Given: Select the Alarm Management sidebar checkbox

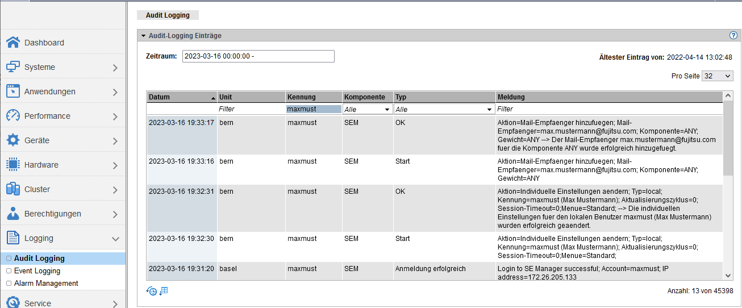Looking at the screenshot, I should click(9, 284).
